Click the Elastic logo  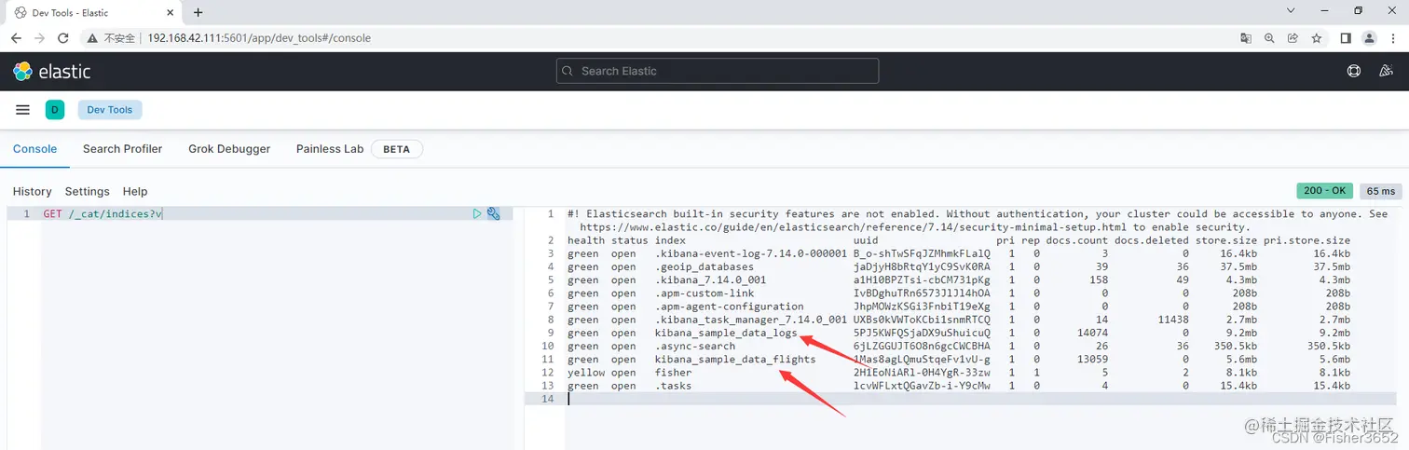pos(51,71)
